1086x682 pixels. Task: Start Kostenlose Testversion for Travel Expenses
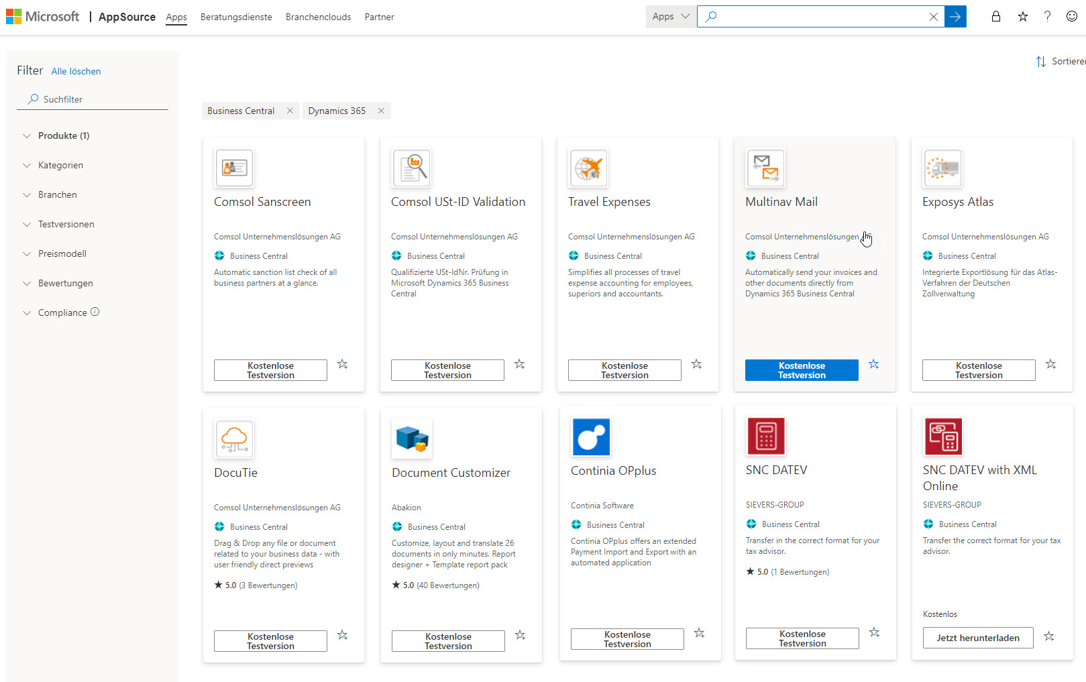point(625,370)
